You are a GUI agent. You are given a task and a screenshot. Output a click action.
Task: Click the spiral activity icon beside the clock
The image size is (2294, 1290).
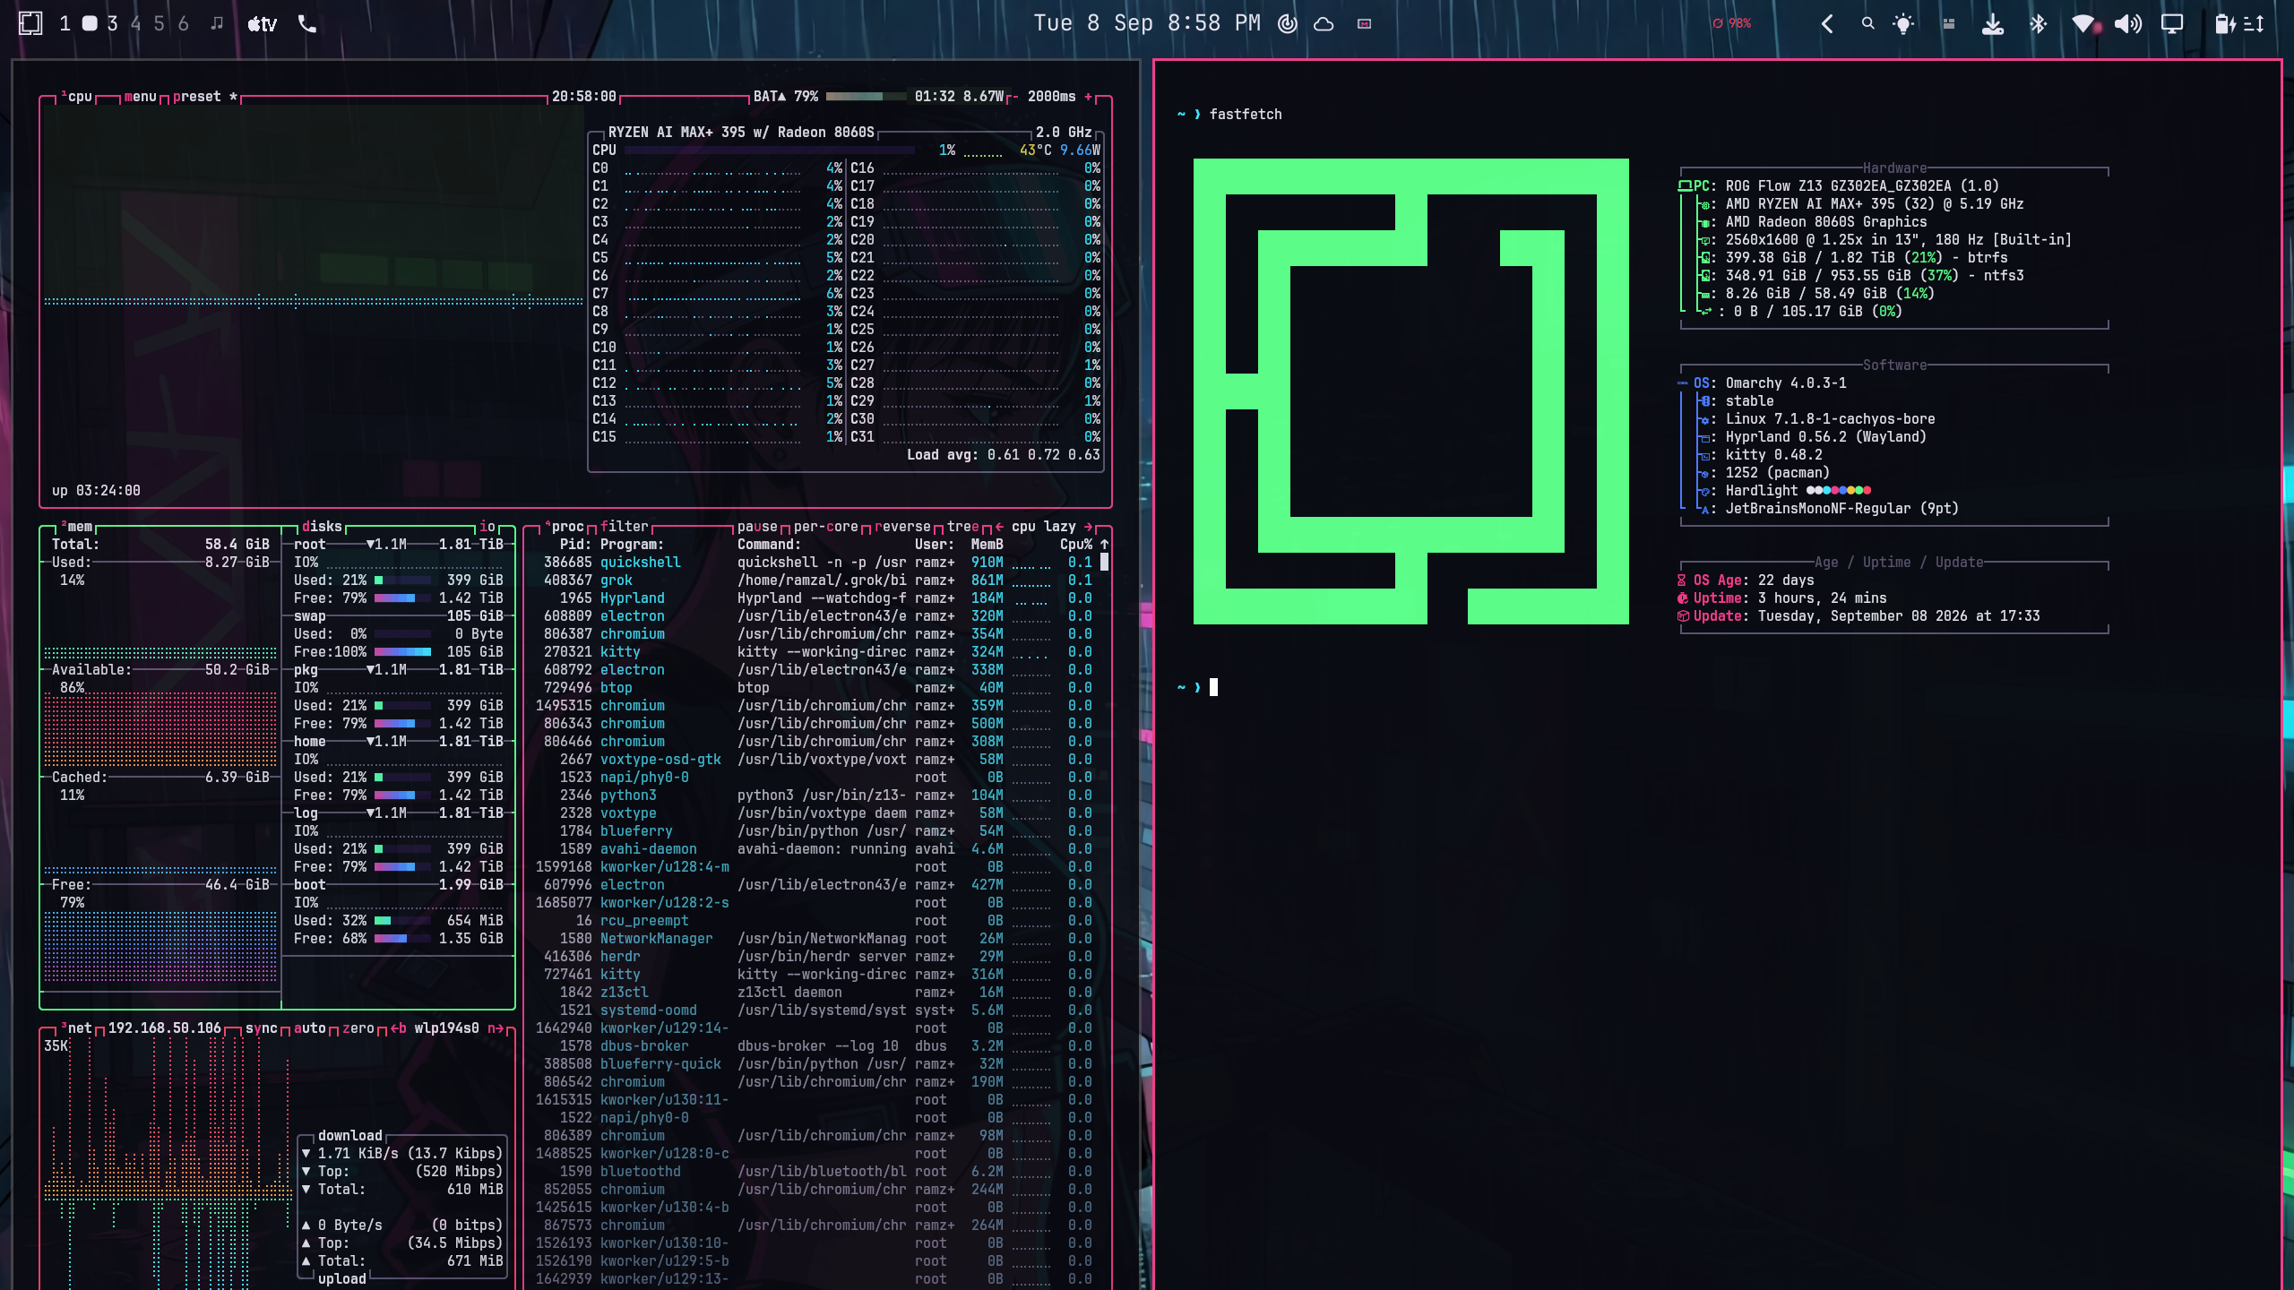click(1288, 24)
